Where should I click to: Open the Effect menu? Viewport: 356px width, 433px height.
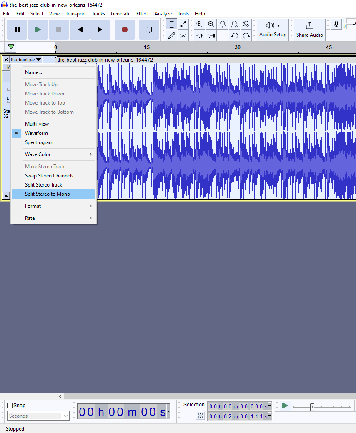pos(142,13)
